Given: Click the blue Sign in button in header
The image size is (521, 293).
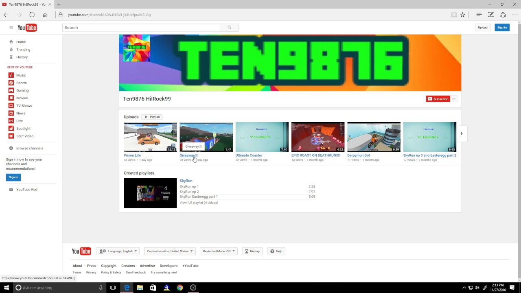Looking at the screenshot, I should coord(502,28).
